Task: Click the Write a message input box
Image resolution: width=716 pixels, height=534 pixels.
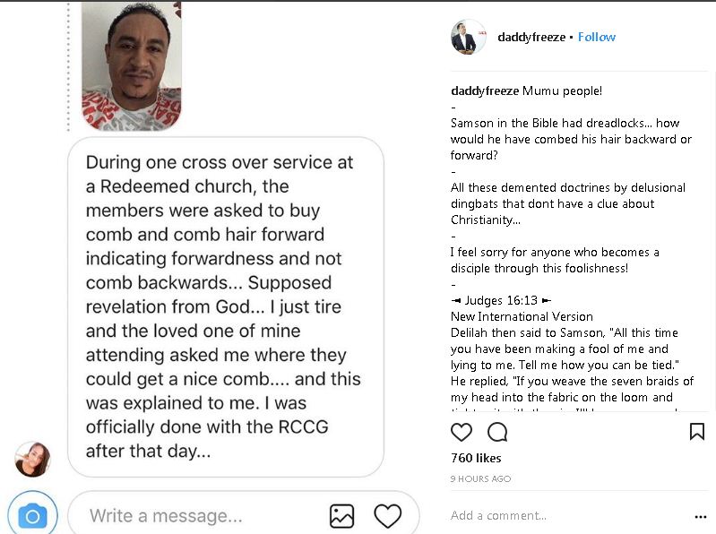Action: click(x=197, y=516)
